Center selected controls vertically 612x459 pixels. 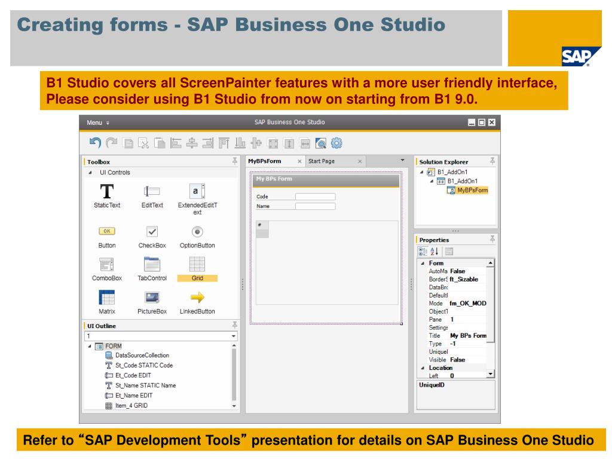(x=256, y=143)
